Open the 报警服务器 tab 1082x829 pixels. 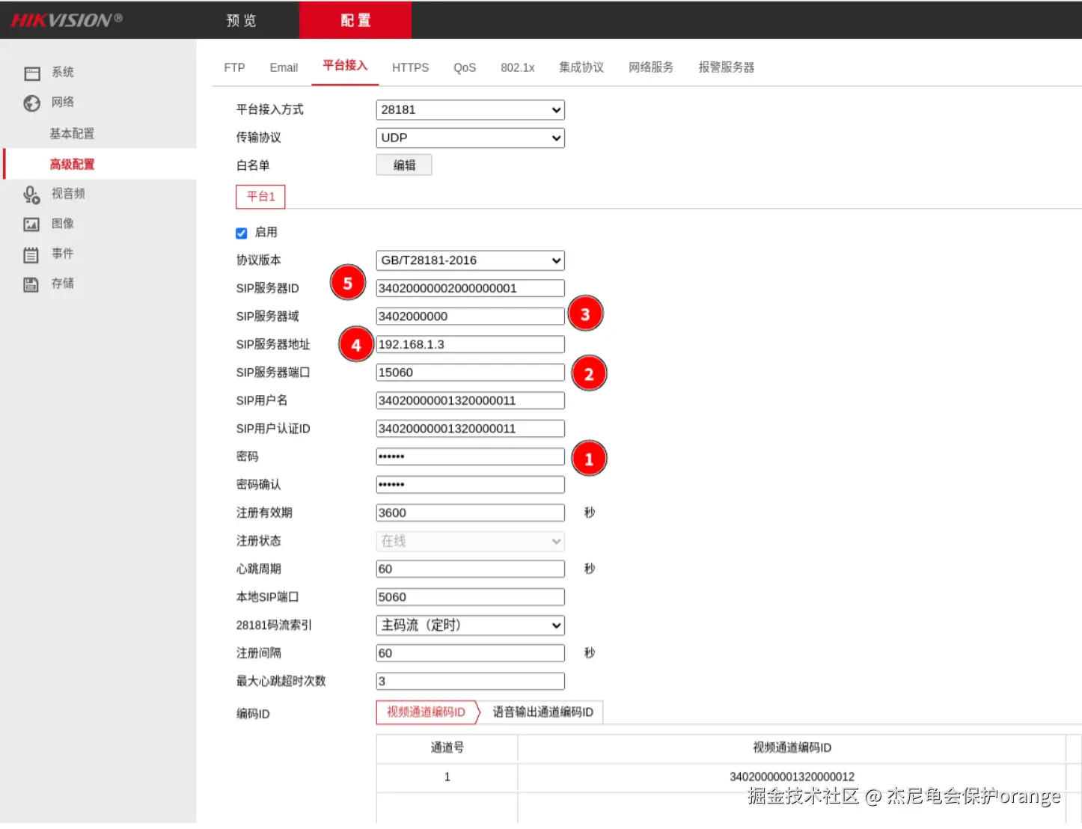pyautogui.click(x=727, y=67)
